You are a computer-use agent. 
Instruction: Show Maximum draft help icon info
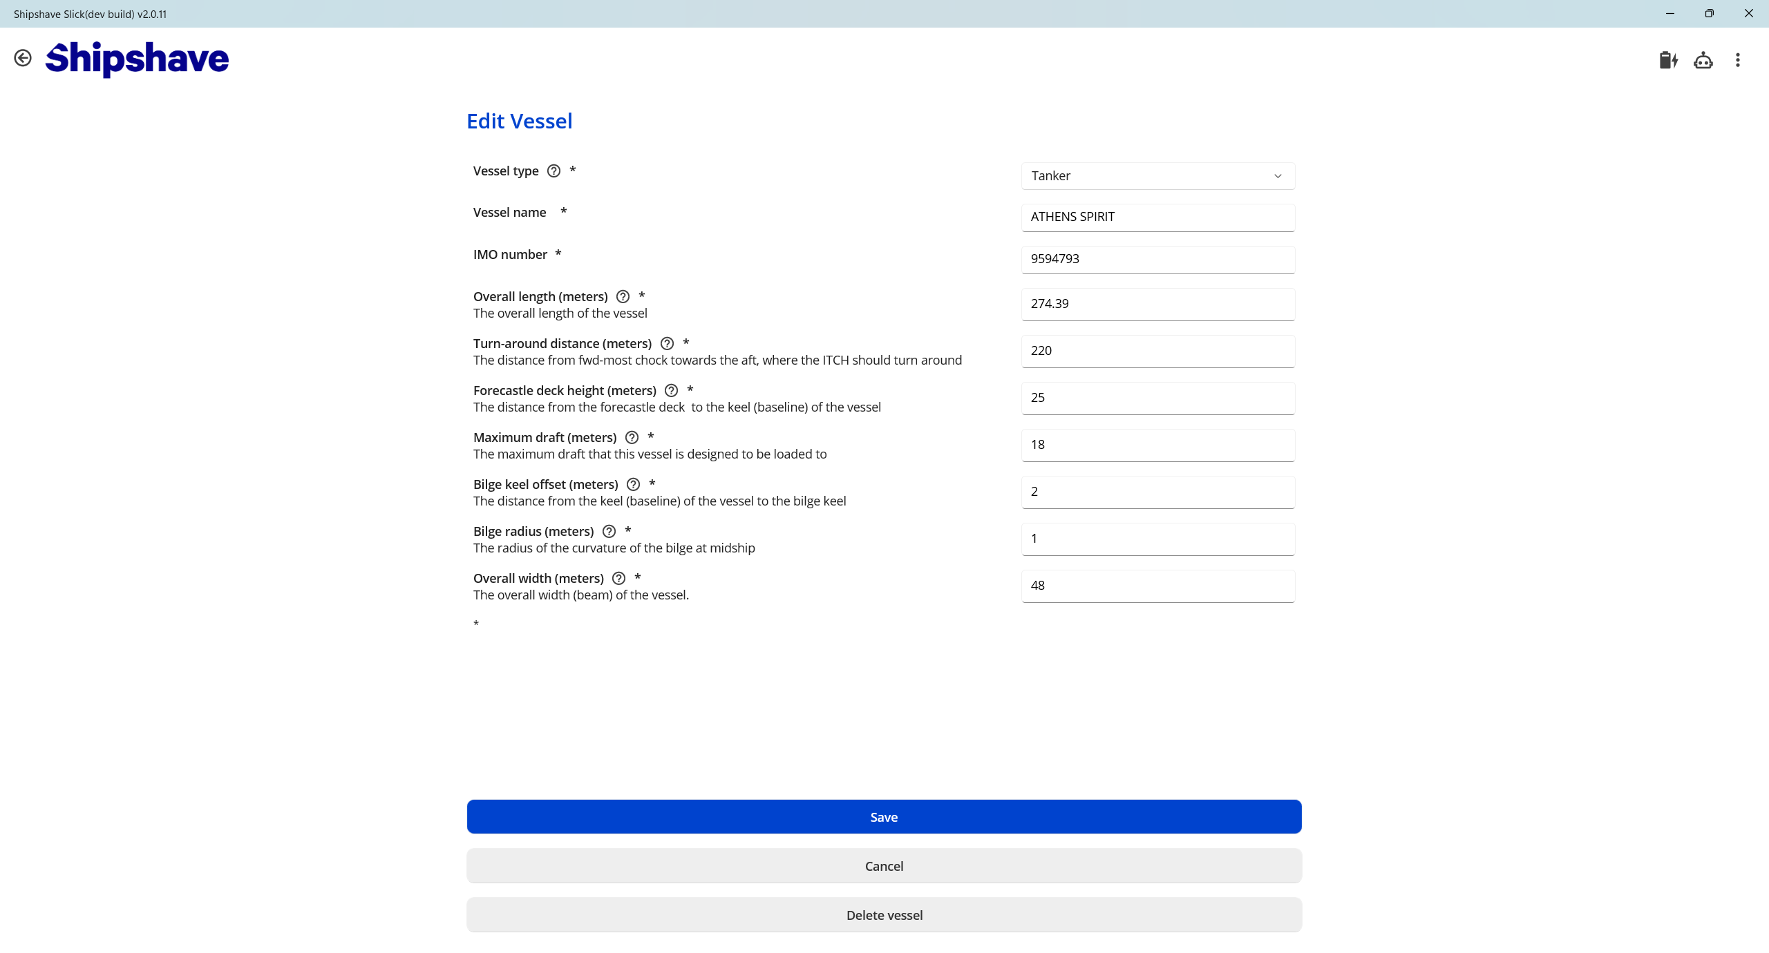coord(632,438)
